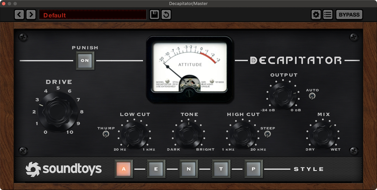Click the PUNISH label
Screen dimensions: 377x190
[85, 48]
